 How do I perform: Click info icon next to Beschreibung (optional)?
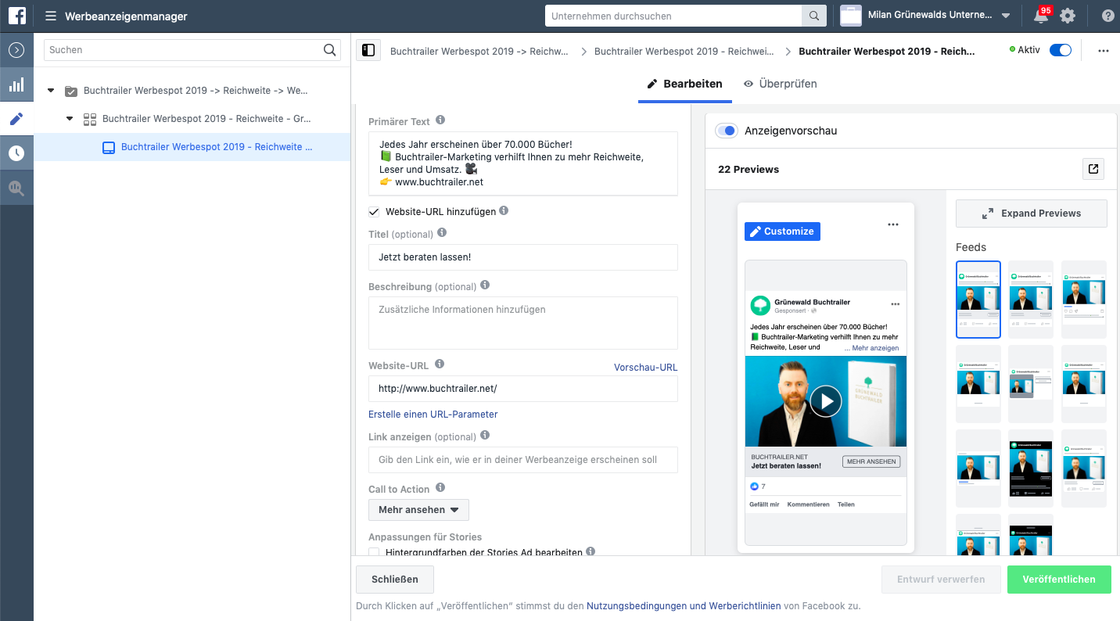point(485,285)
